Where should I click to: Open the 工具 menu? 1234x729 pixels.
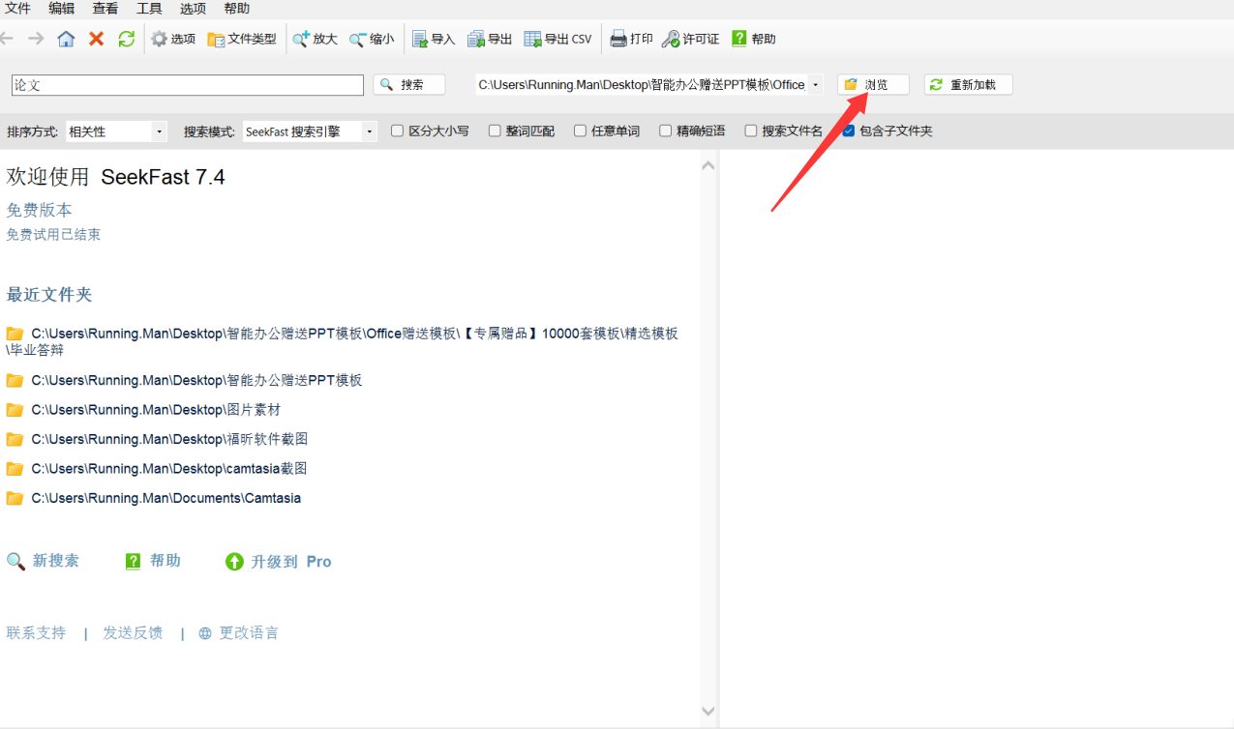point(149,9)
